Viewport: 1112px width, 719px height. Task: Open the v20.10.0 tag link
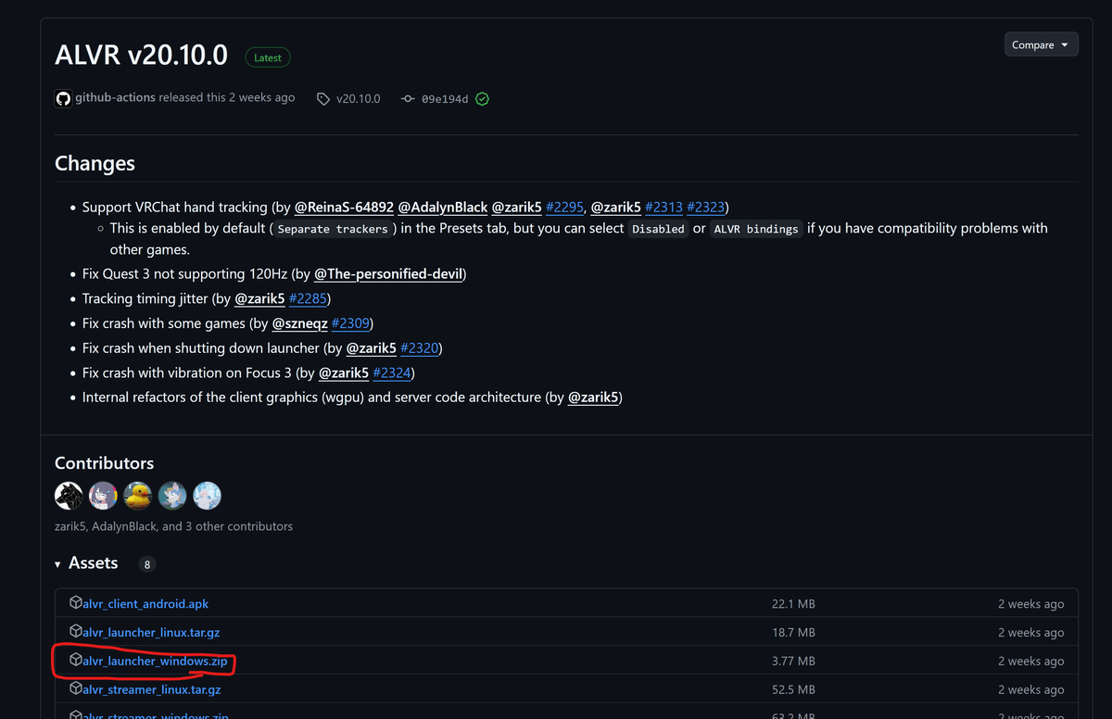coord(358,98)
